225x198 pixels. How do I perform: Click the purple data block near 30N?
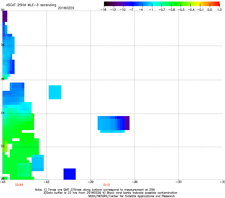(5, 16)
